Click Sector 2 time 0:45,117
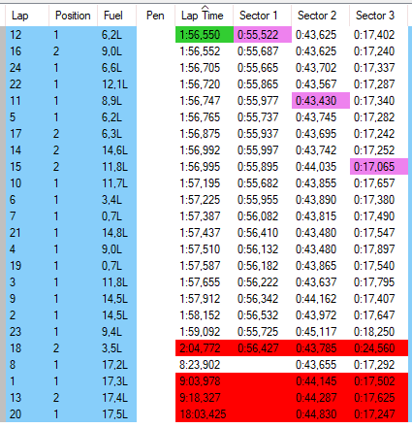Viewport: 412px width, 428px height. coord(316,332)
